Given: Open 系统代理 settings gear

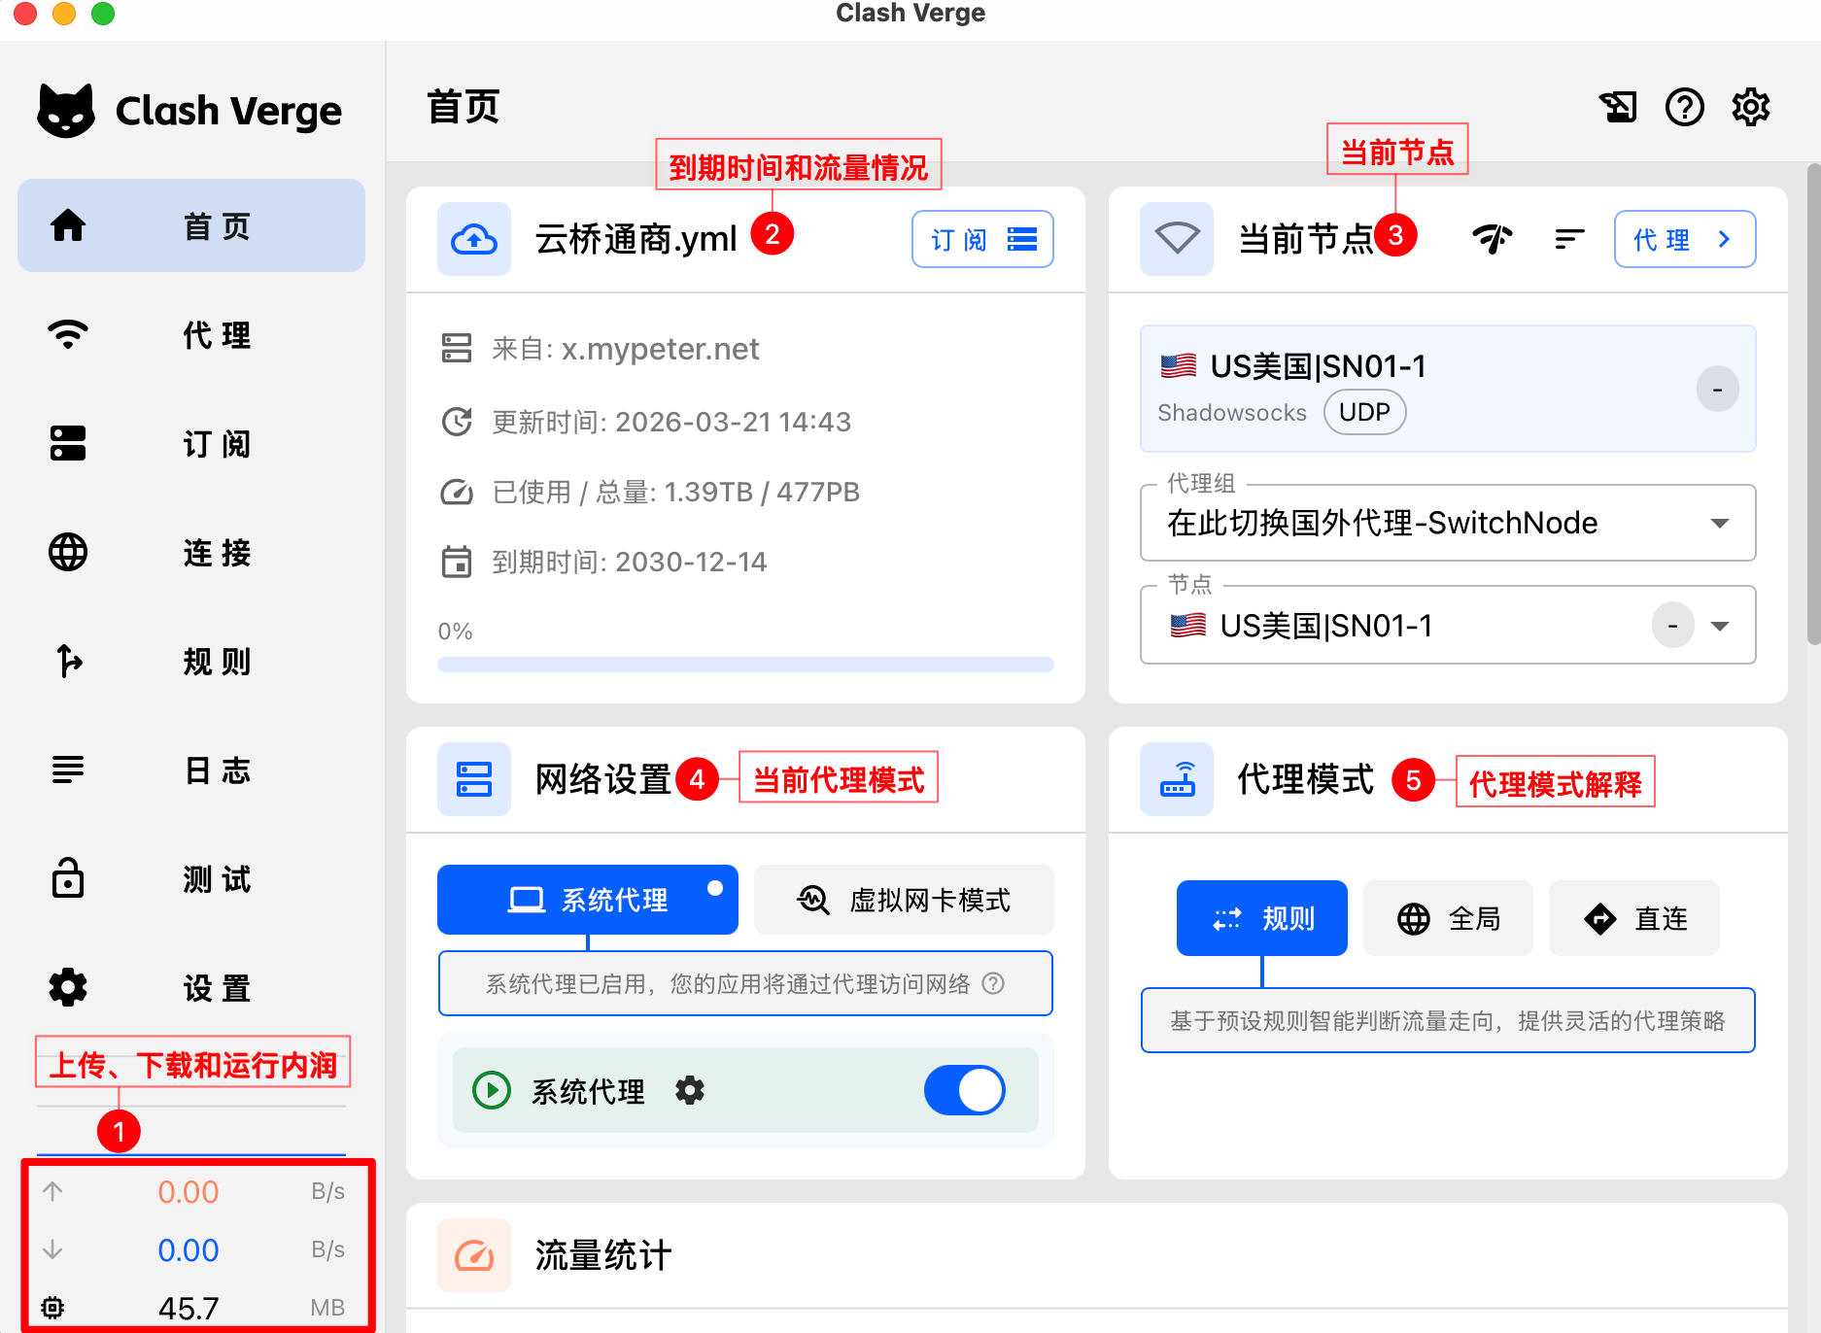Looking at the screenshot, I should click(x=690, y=1090).
